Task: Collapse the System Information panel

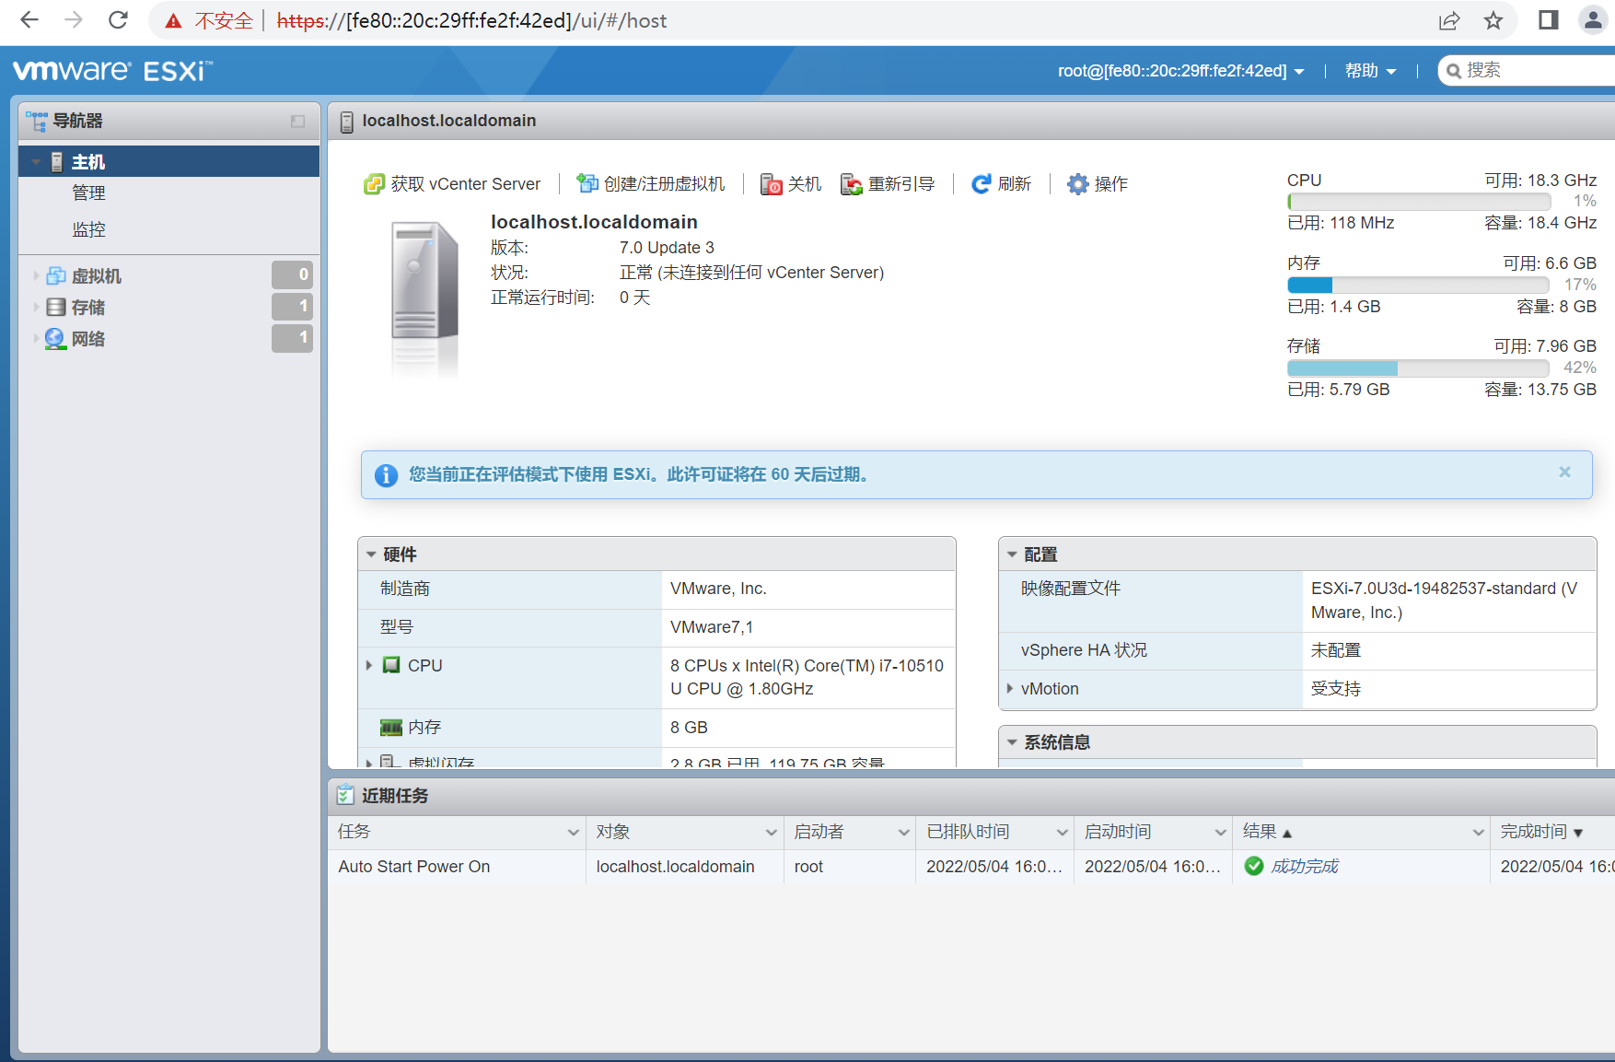Action: click(x=1012, y=742)
